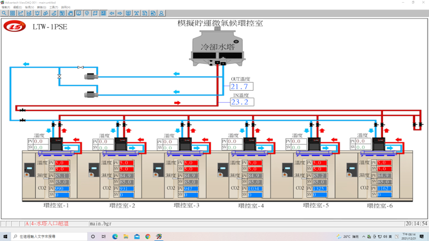Select room 1 temperature SV setpoint field
The height and width of the screenshot is (241, 429).
coord(62,169)
